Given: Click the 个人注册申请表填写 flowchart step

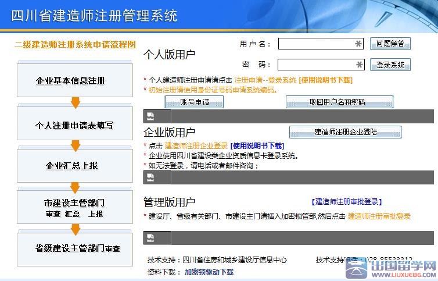Looking at the screenshot, I should [x=75, y=123].
